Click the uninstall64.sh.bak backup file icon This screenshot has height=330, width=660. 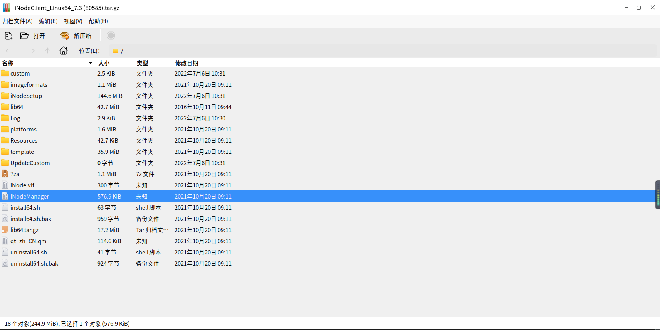click(5, 263)
